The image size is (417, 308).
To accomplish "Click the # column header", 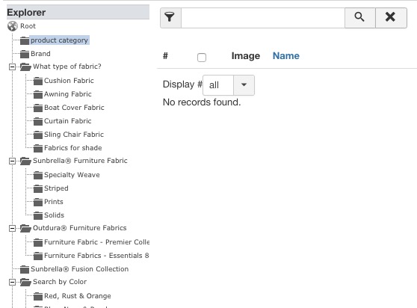I will tap(165, 56).
